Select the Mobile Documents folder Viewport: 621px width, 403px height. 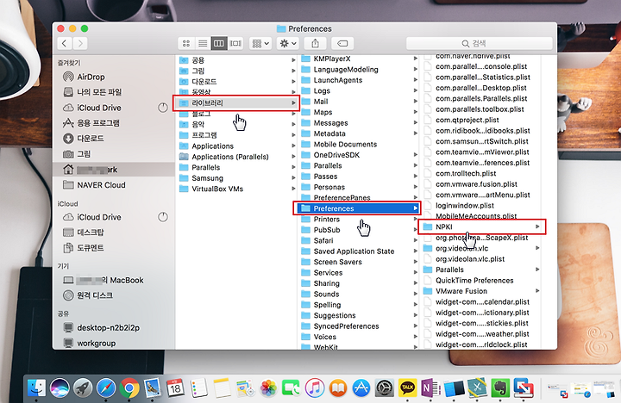(358, 145)
